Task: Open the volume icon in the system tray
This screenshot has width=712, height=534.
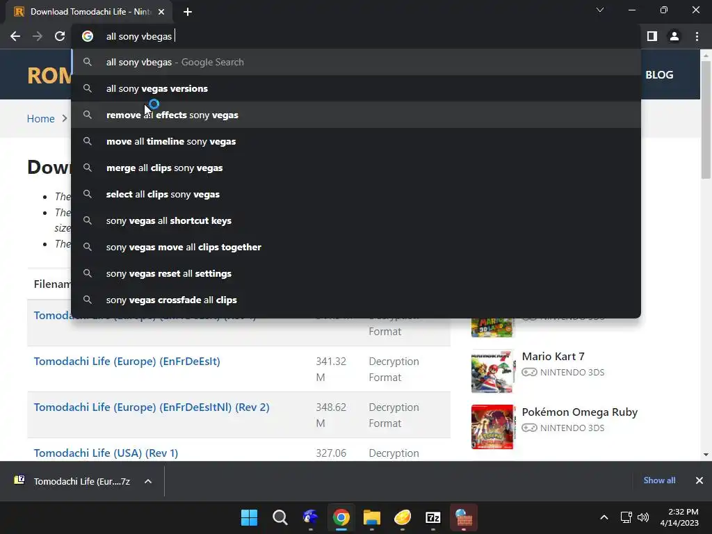Action: tap(643, 517)
